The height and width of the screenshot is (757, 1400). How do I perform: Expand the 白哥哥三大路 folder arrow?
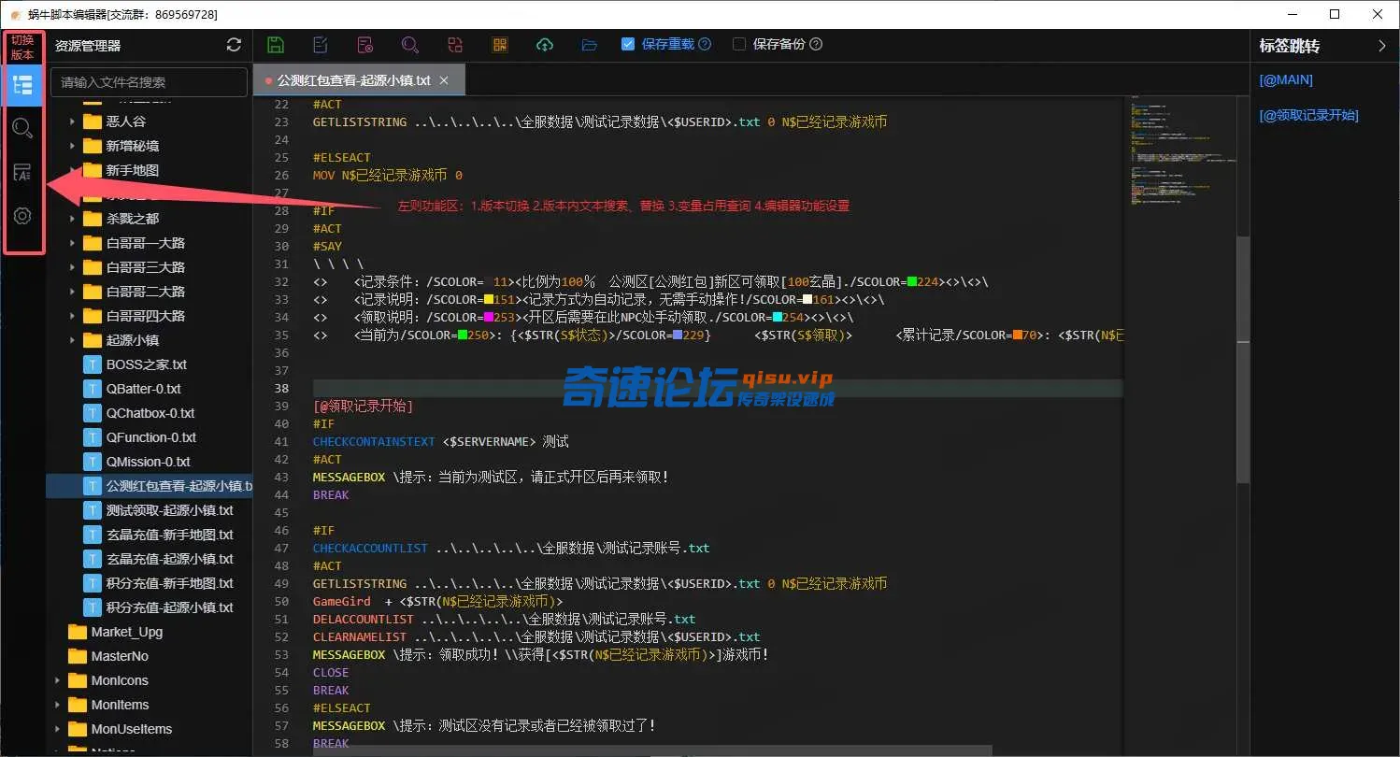[x=72, y=267]
